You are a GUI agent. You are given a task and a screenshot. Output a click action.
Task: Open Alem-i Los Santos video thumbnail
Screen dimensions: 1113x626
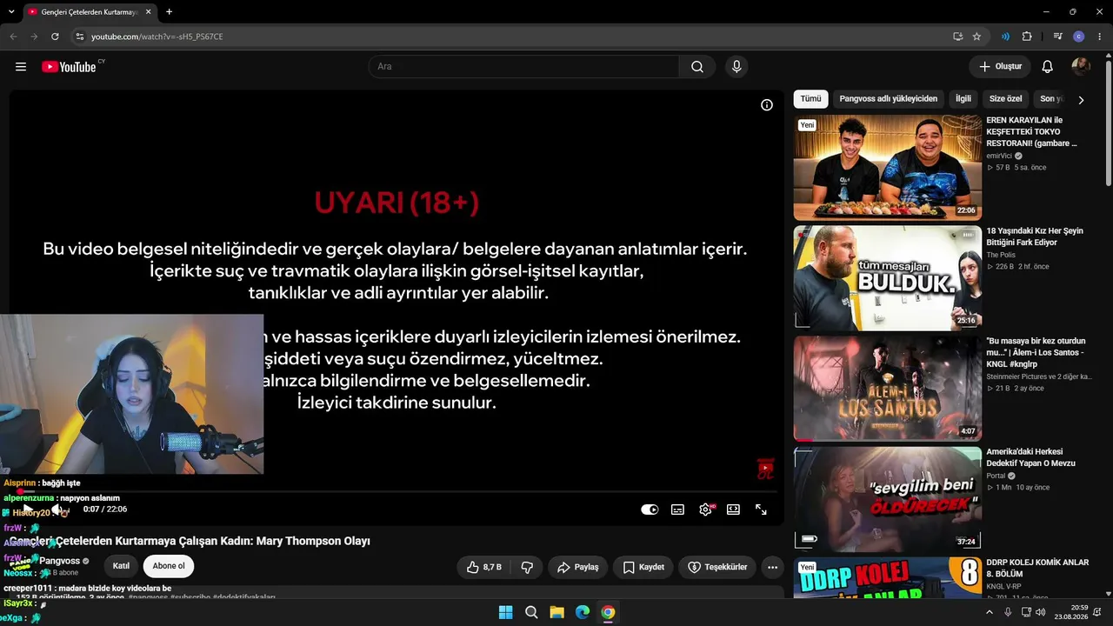(887, 389)
